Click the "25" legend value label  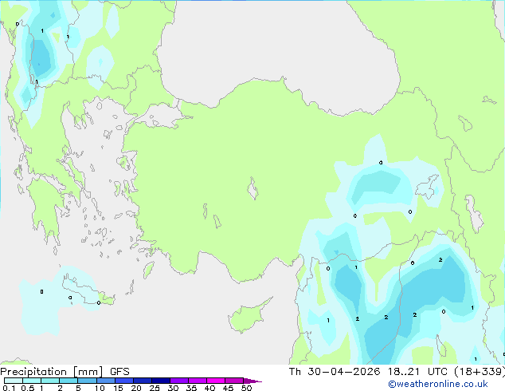point(155,388)
